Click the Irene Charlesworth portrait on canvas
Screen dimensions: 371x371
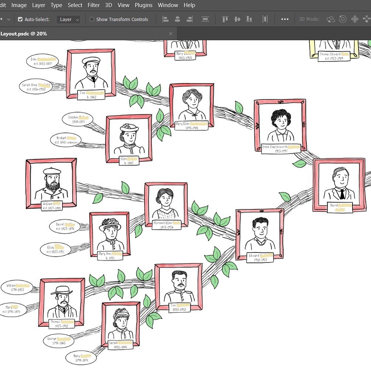tap(280, 124)
